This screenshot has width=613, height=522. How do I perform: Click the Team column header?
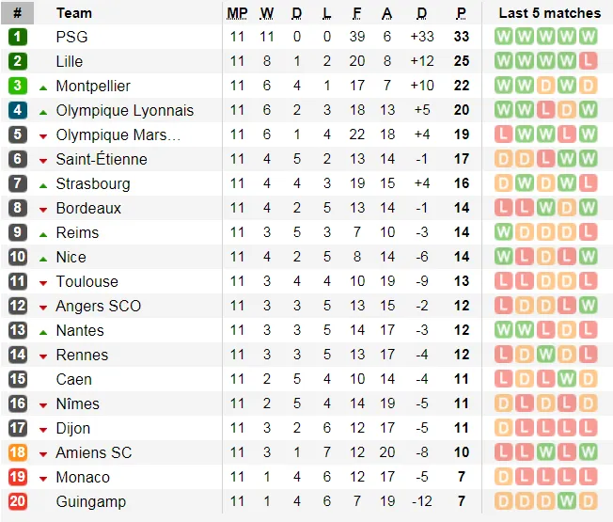point(74,13)
